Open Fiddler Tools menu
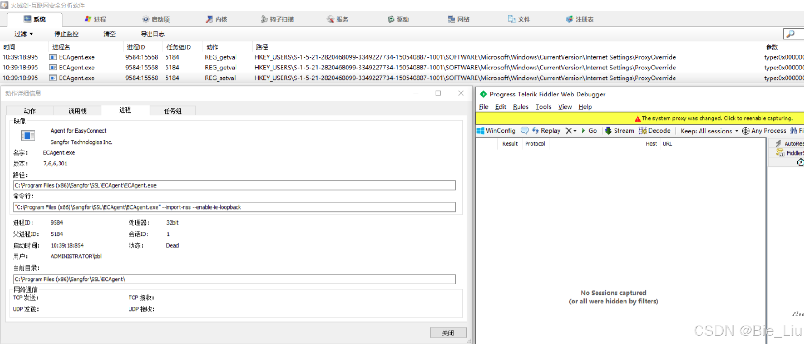 [543, 107]
